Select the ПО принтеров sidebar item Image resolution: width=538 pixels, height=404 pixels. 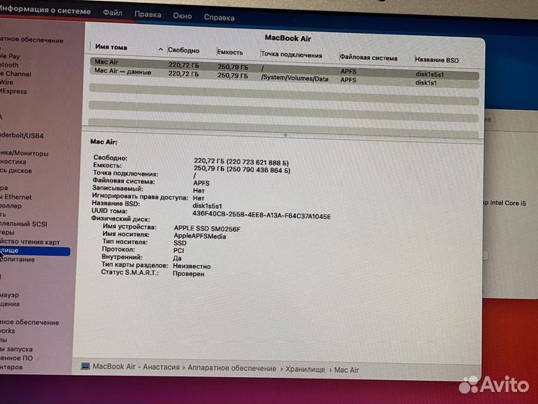click(11, 367)
